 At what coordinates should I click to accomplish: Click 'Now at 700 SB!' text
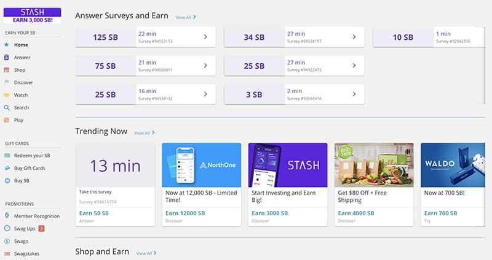point(444,193)
